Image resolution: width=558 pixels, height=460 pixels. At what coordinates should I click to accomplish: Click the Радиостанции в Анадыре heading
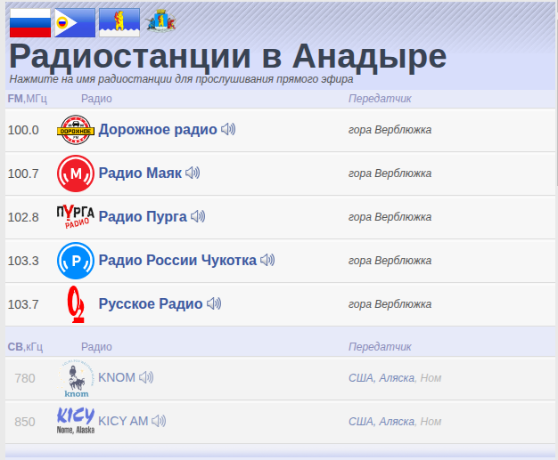pos(228,56)
